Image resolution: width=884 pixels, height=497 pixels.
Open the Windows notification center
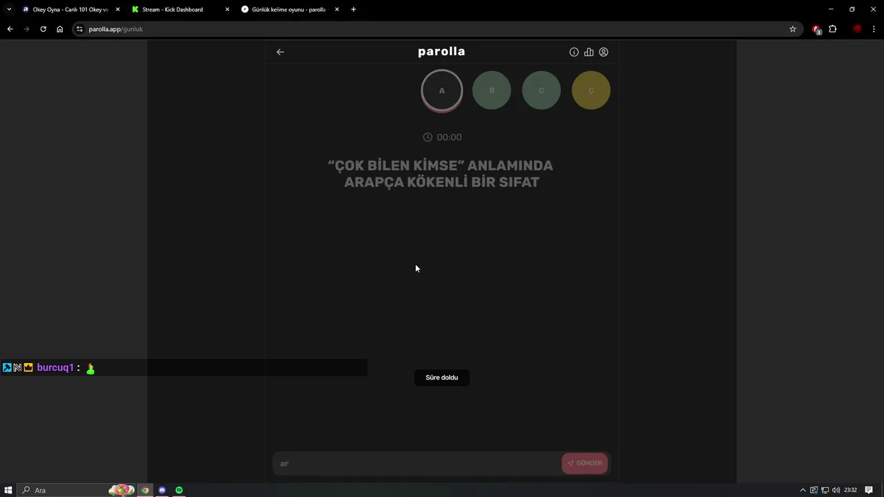coord(869,490)
